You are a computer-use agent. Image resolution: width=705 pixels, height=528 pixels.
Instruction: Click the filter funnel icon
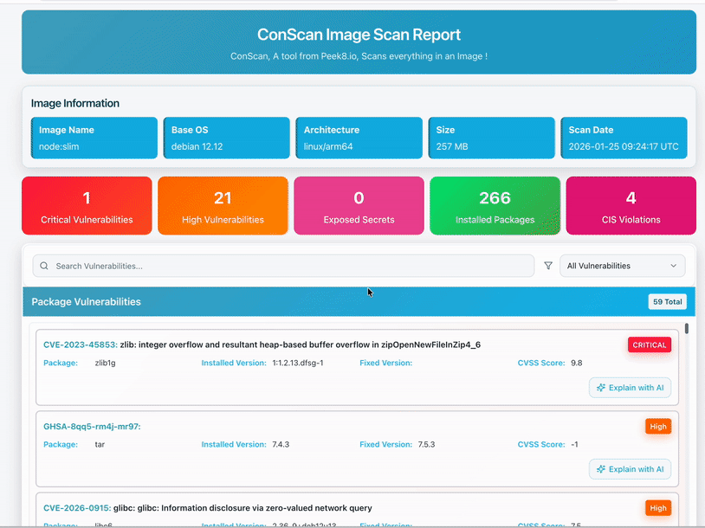[x=547, y=266]
